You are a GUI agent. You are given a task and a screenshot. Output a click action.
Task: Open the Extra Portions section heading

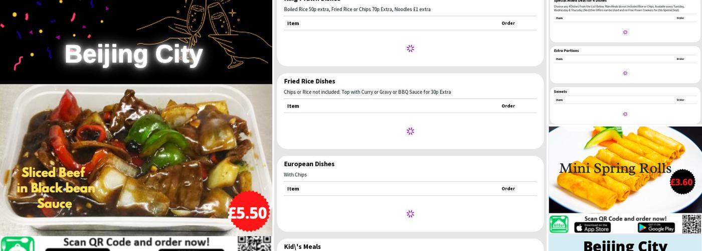tap(566, 51)
